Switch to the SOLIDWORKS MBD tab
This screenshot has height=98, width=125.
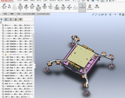click(43, 14)
